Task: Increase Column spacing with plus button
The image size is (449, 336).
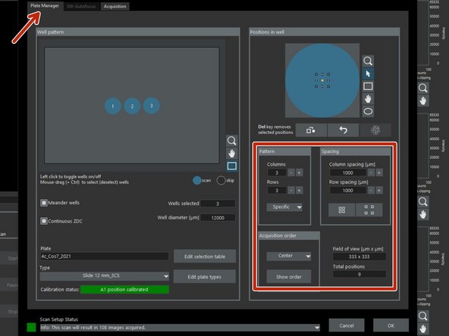Action: coord(379,173)
